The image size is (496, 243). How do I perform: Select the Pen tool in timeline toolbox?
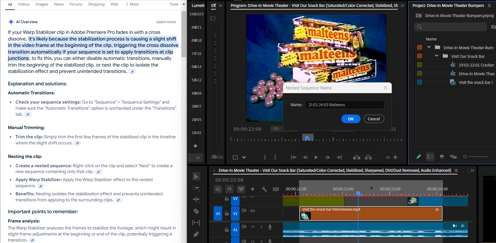click(196, 234)
